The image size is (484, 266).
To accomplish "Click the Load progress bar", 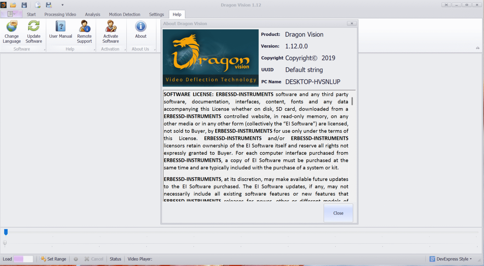I will 23,259.
